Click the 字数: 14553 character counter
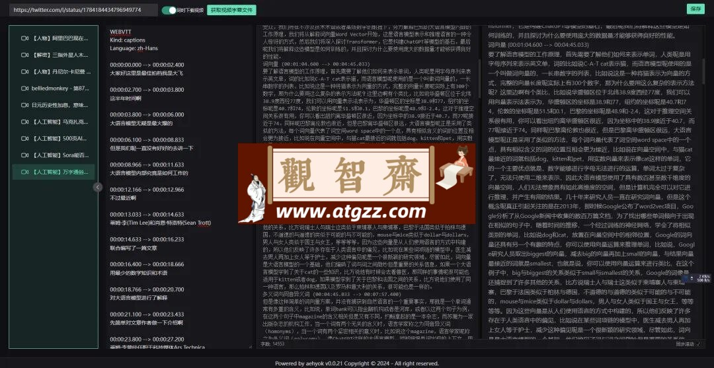The image size is (714, 368). [x=272, y=344]
